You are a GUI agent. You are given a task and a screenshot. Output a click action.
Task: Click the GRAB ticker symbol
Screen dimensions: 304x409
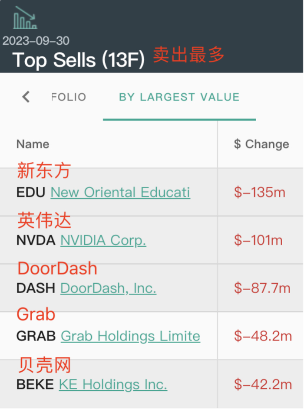pos(36,336)
